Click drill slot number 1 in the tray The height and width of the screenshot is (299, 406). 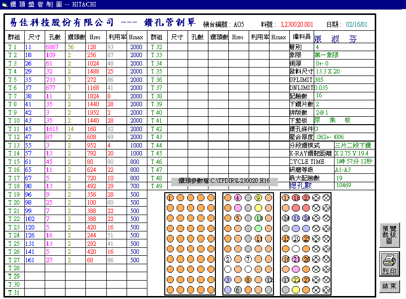coord(170,198)
